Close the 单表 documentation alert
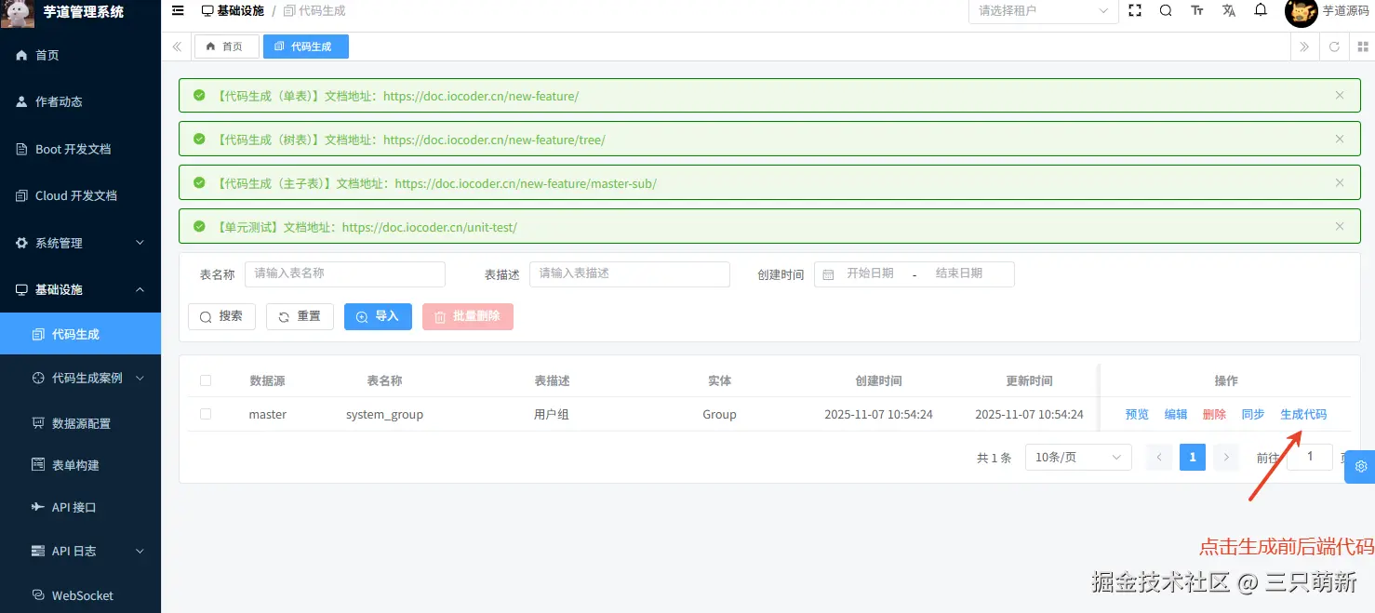This screenshot has height=613, width=1375. pos(1340,95)
